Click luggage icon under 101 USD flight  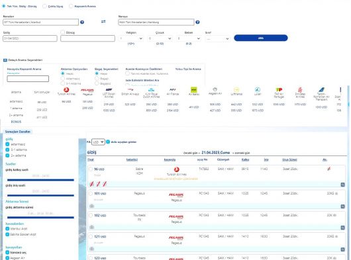coord(91,206)
